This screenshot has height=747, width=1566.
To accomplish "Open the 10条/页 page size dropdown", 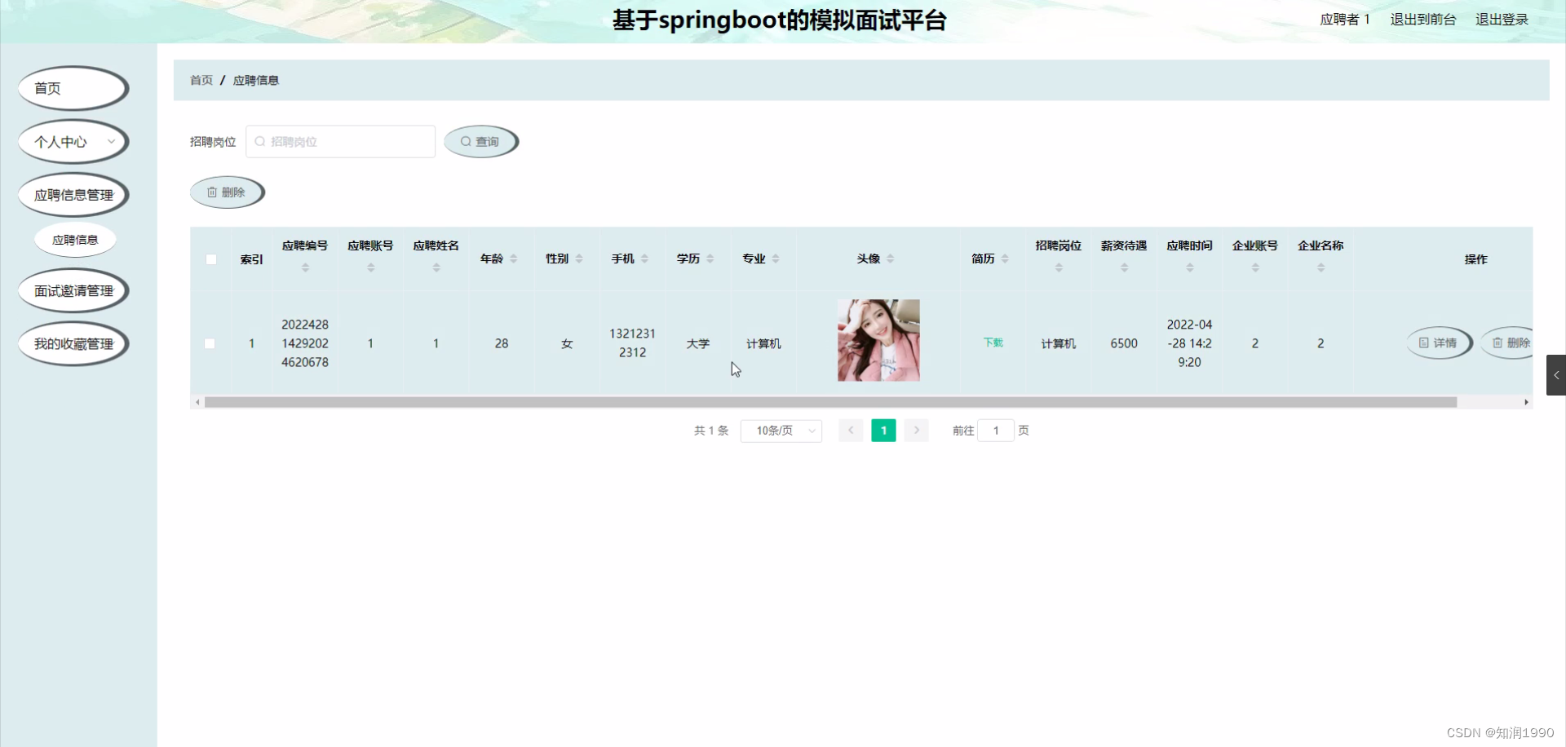I will (x=780, y=431).
